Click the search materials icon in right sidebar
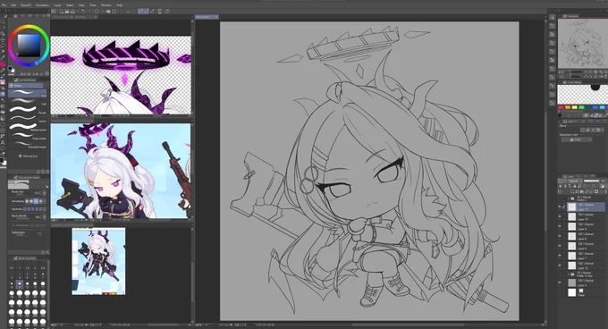 tap(552, 17)
